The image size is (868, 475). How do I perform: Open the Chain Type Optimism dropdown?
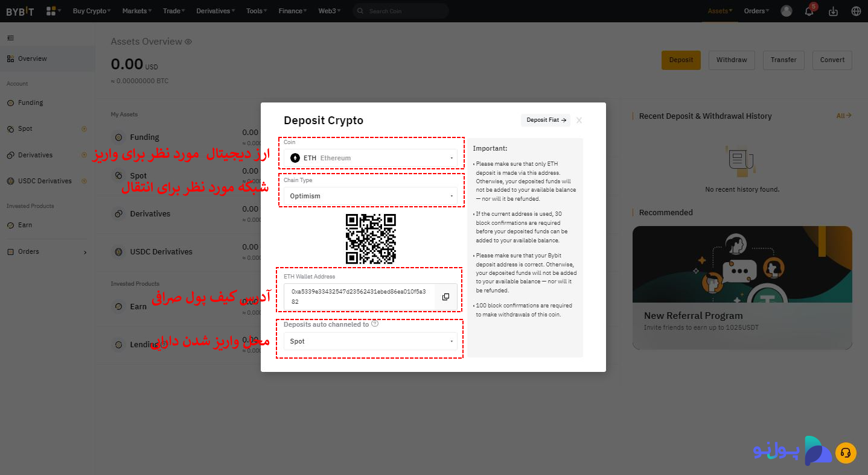[x=370, y=196]
